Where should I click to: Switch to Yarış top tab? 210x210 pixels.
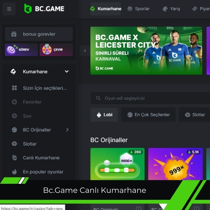171,9
